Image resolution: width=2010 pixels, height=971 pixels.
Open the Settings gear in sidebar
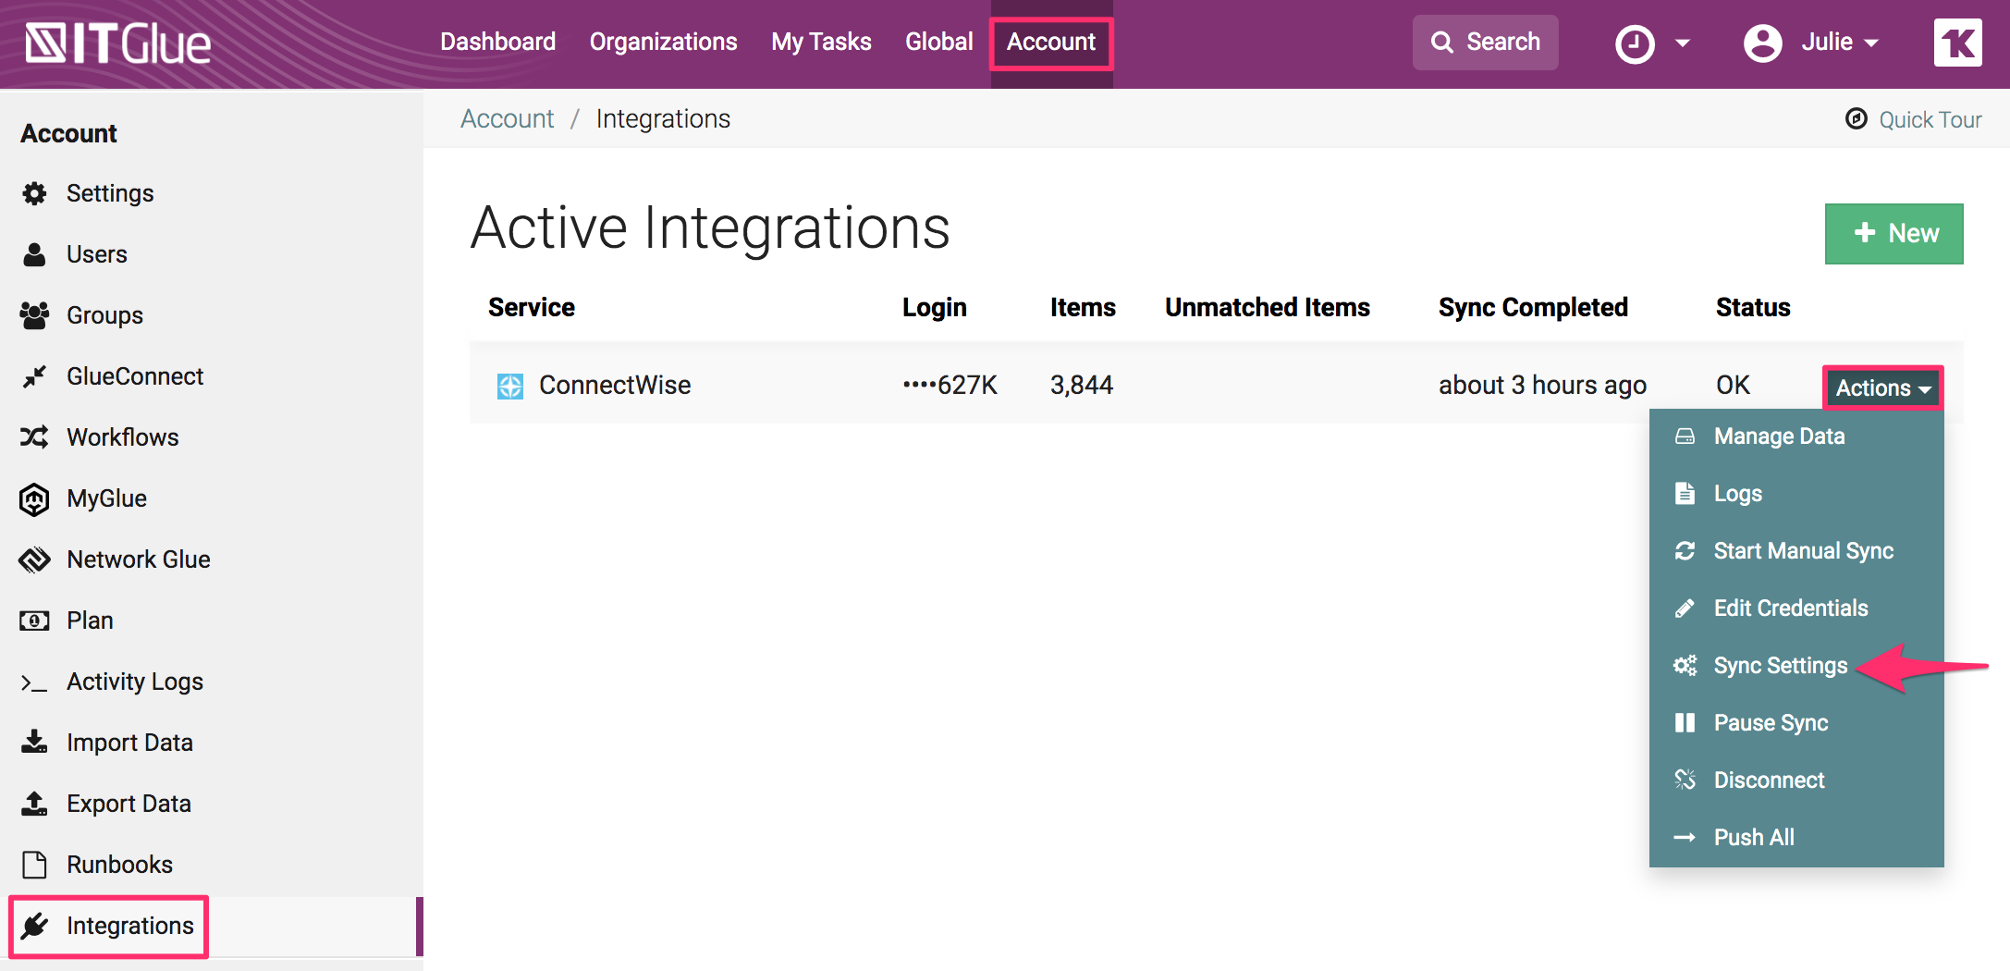click(x=34, y=193)
